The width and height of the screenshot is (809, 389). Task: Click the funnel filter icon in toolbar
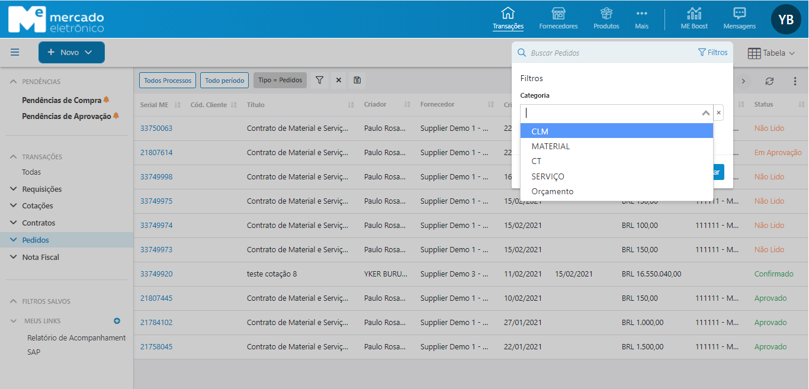pos(319,80)
